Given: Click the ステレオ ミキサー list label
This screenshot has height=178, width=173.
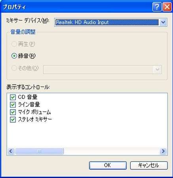Looking at the screenshot, I should click(35, 119).
